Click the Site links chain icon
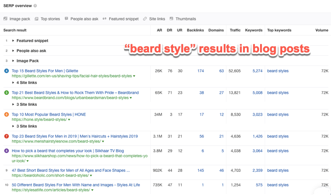Screen dimensions: 331x195 pyautogui.click(x=146, y=19)
